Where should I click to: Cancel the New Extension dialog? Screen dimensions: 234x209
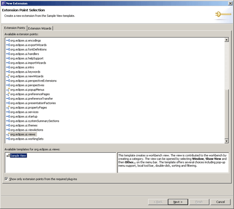coord(220,202)
